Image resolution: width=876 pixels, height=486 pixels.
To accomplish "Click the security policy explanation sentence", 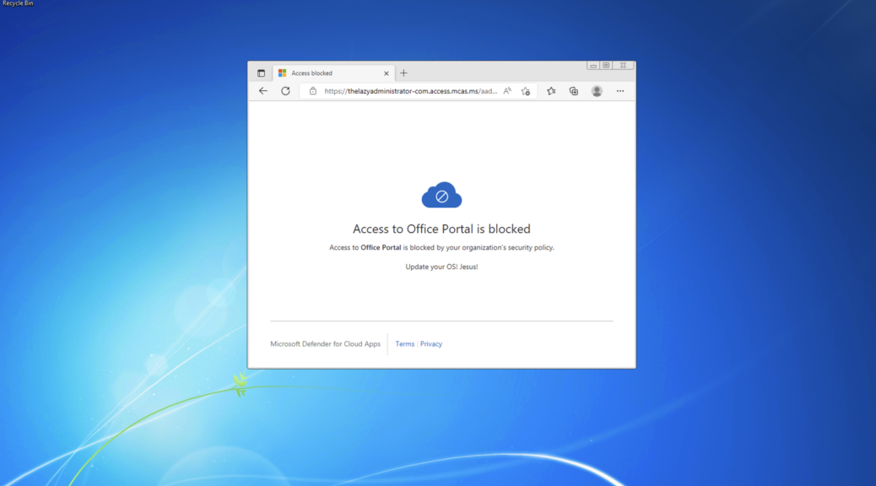I will tap(441, 247).
